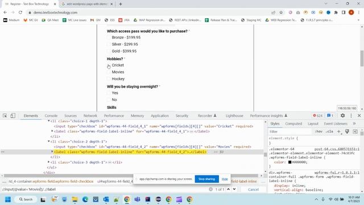Image resolution: width=364 pixels, height=205 pixels.
Task: Open the Computed styles tab
Action: pos(293,124)
